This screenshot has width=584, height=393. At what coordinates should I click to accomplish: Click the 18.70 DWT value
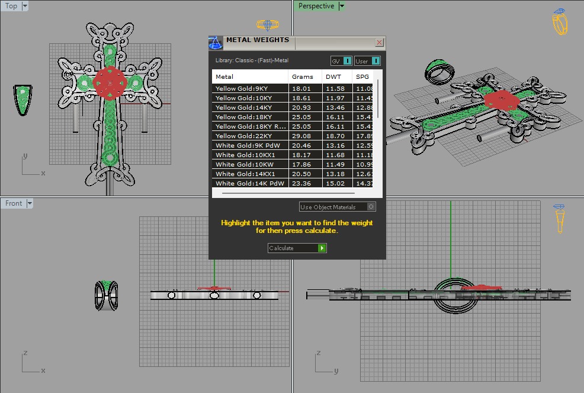click(x=335, y=136)
